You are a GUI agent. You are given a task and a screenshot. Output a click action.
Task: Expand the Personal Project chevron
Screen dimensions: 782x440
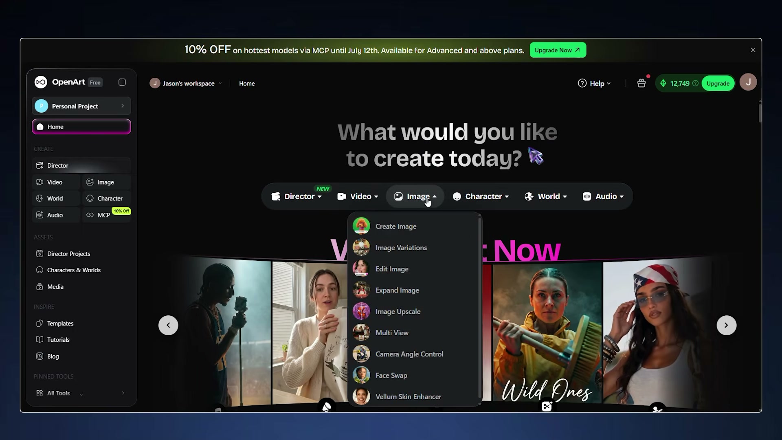tap(123, 106)
